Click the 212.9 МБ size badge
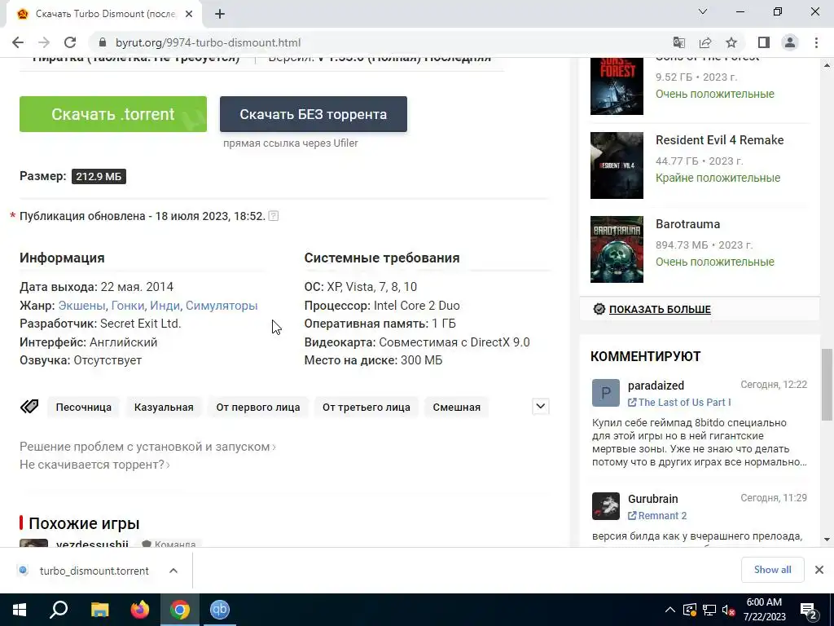This screenshot has height=626, width=834. pos(99,176)
